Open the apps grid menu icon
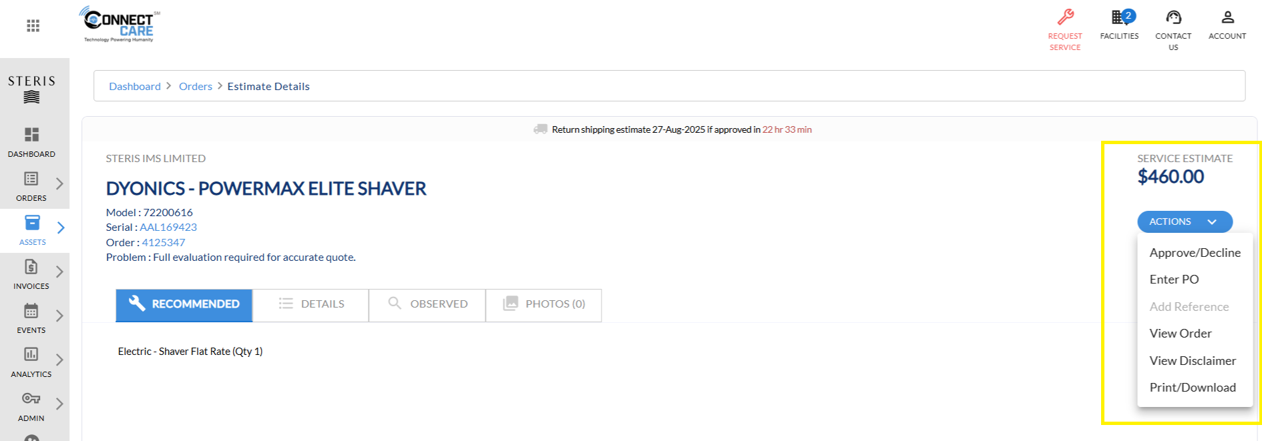 pos(33,25)
